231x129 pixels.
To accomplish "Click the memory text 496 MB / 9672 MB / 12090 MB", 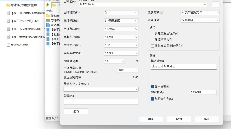I will (x=80, y=72).
